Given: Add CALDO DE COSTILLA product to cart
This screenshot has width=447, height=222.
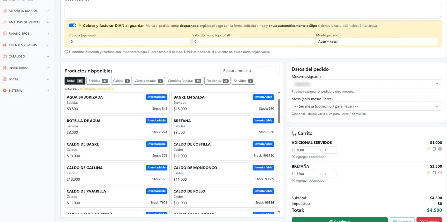Looking at the screenshot, I should (x=224, y=150).
